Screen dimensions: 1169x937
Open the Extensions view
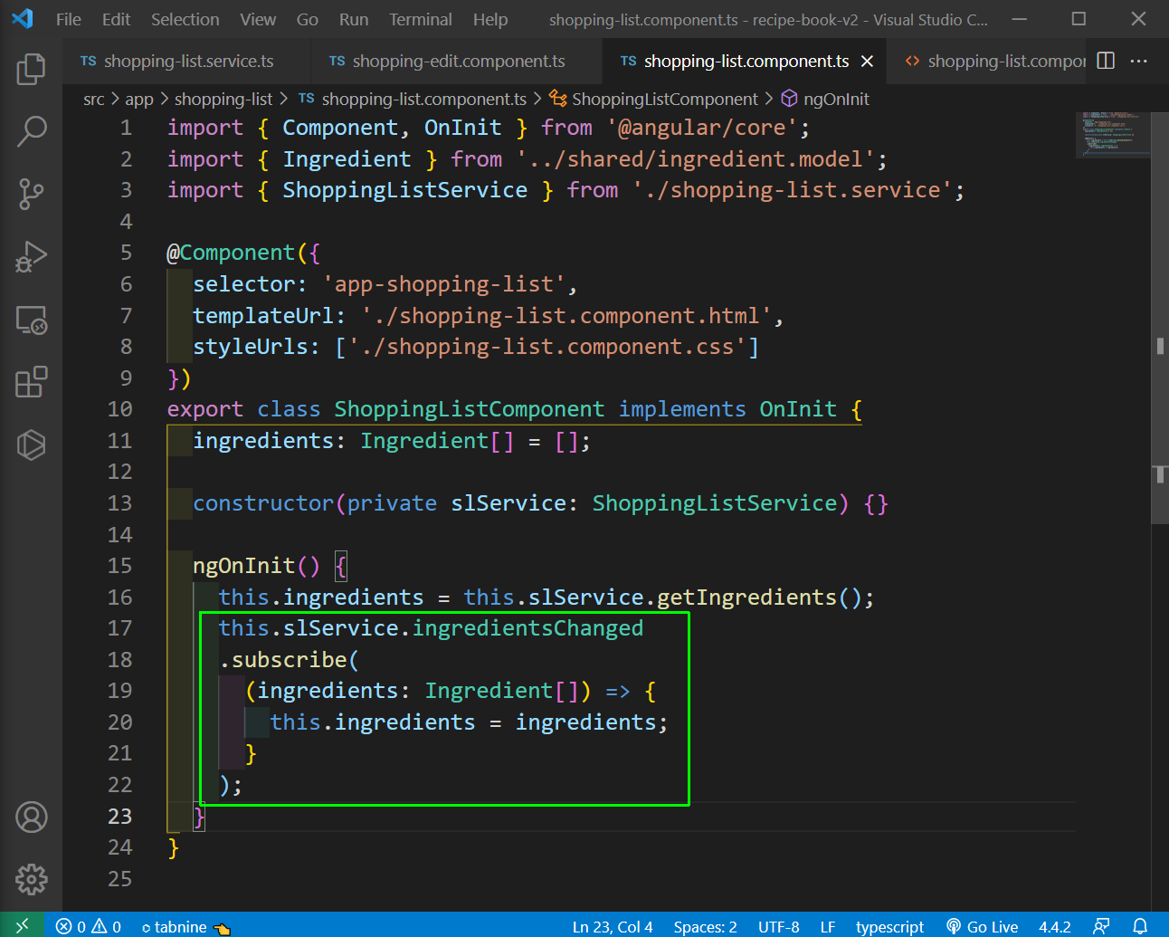pyautogui.click(x=31, y=382)
